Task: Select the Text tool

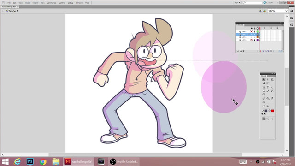Action: (x=268, y=87)
